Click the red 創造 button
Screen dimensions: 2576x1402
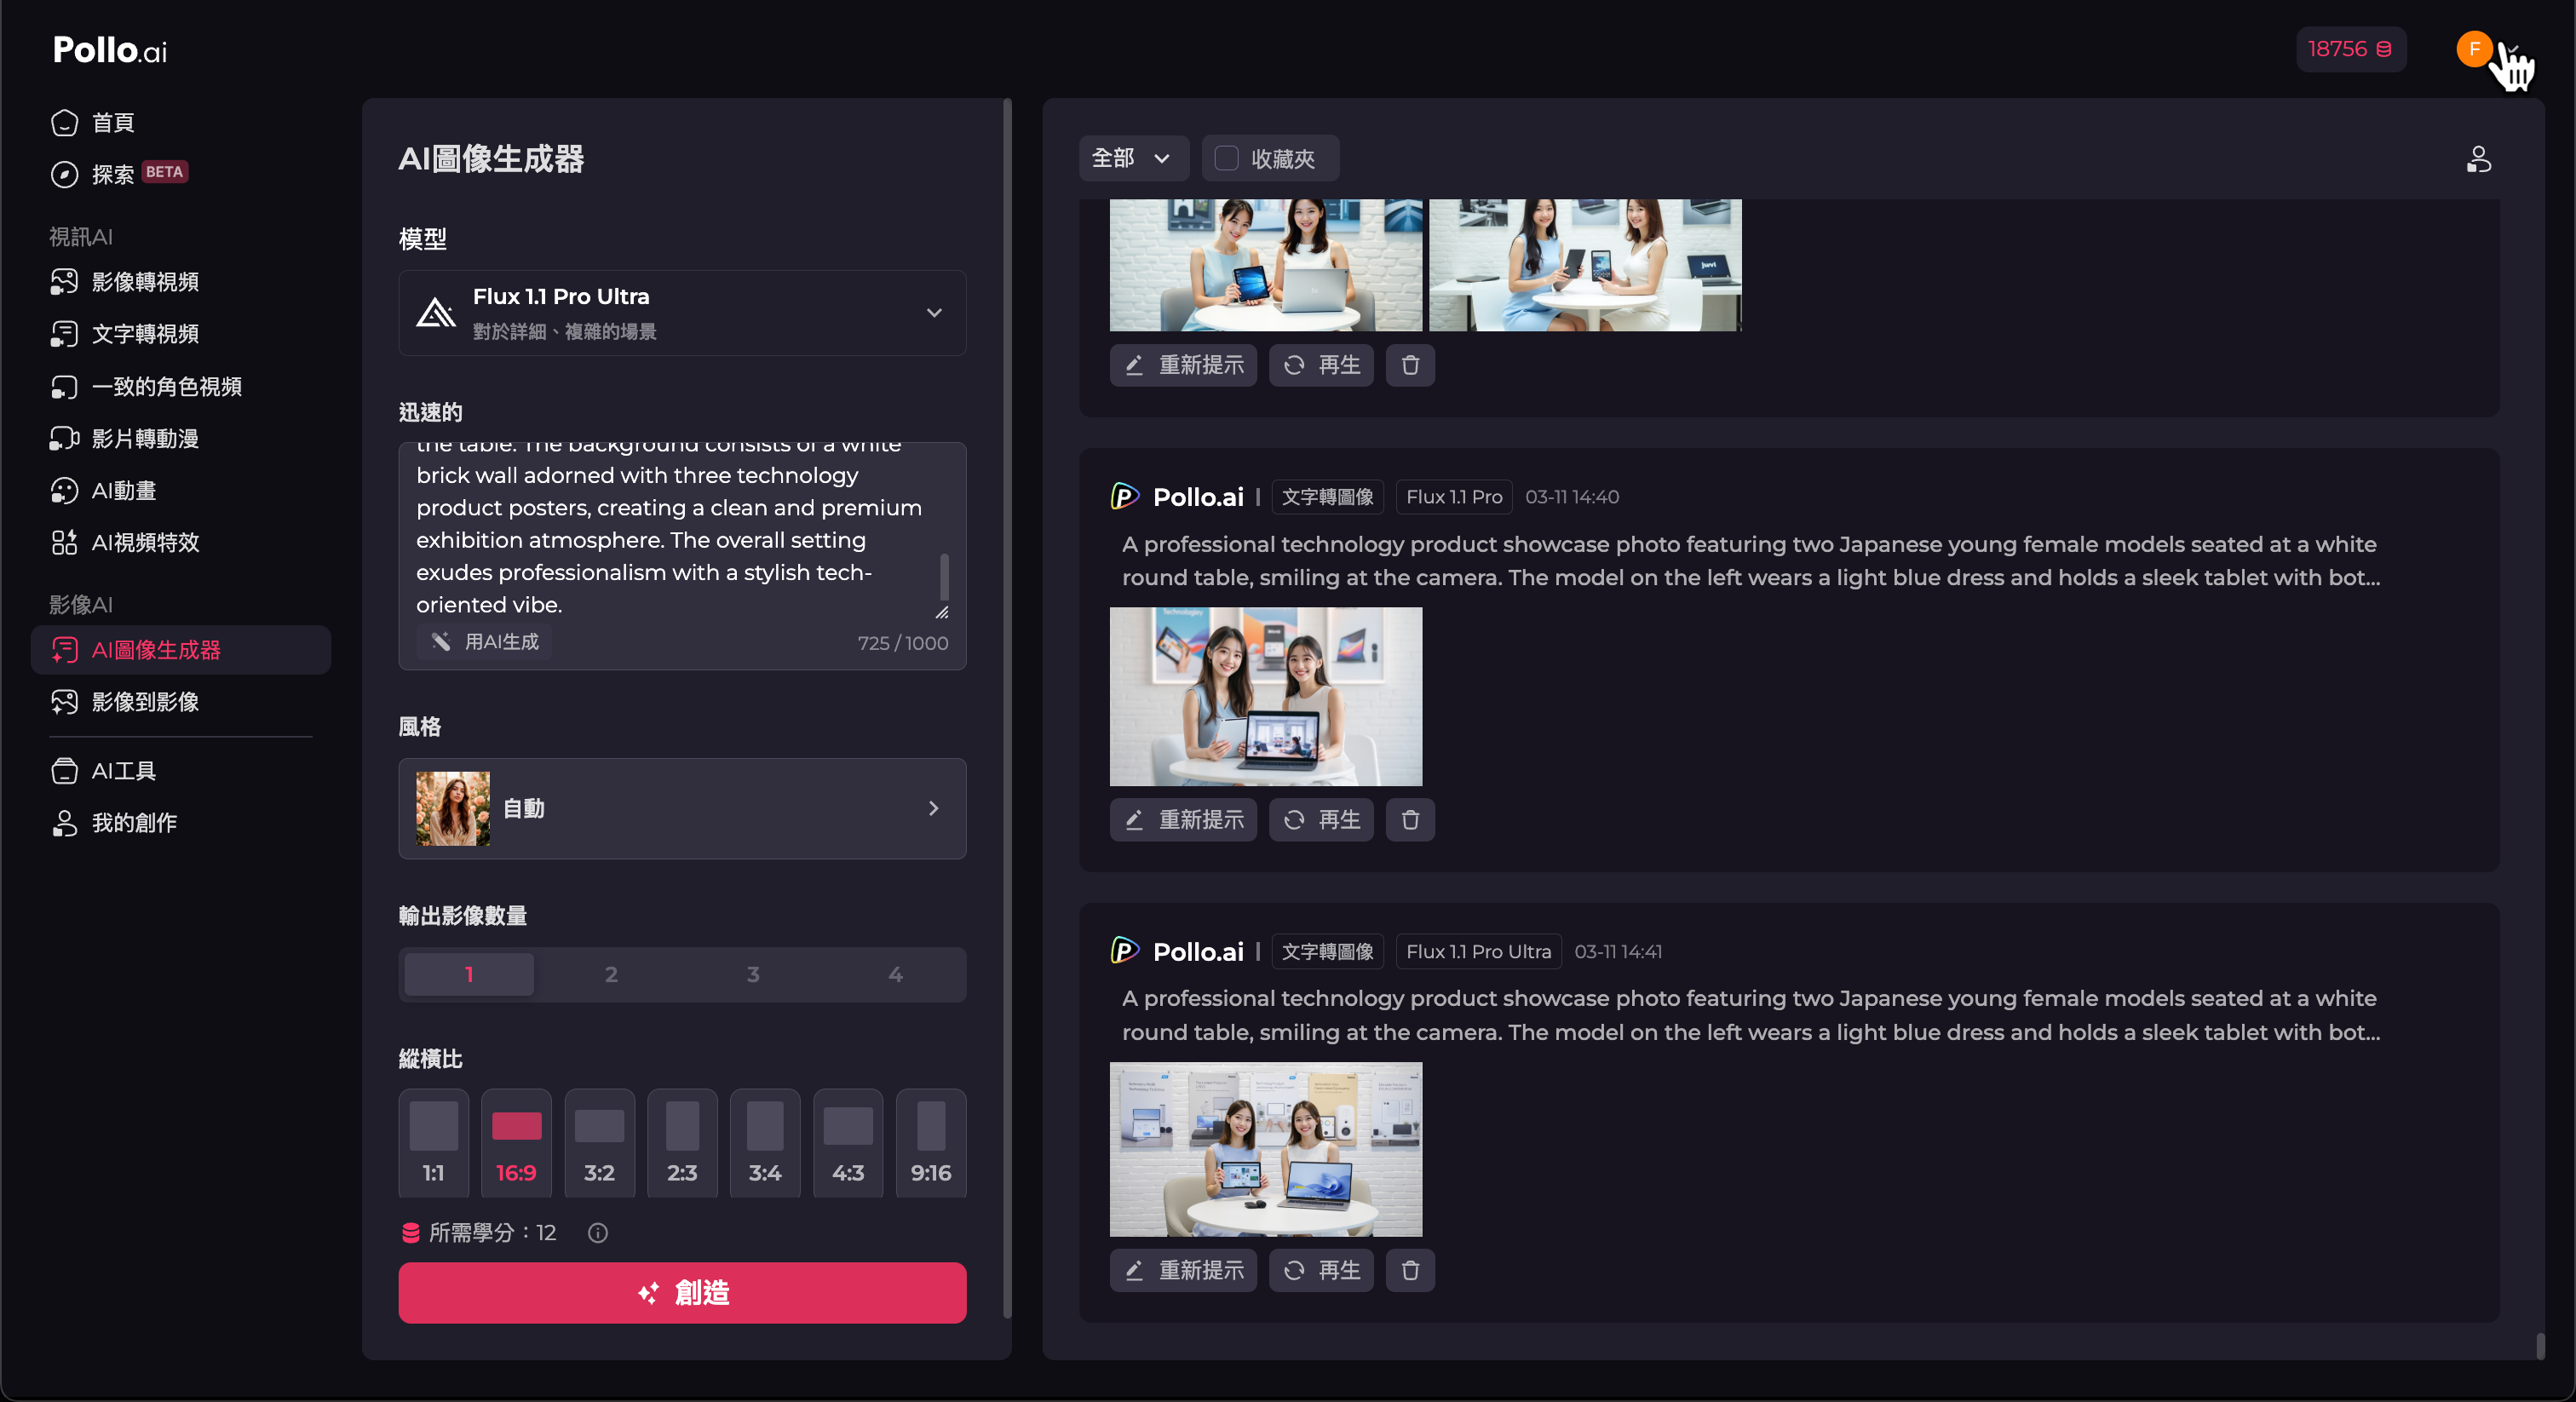682,1293
